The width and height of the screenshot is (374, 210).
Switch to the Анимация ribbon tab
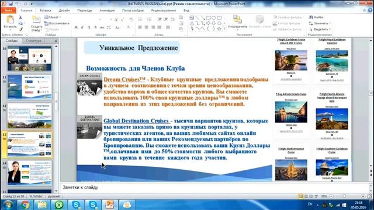coord(107,10)
